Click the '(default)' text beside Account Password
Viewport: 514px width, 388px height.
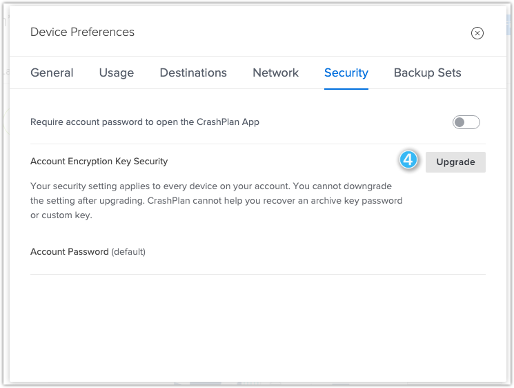128,251
